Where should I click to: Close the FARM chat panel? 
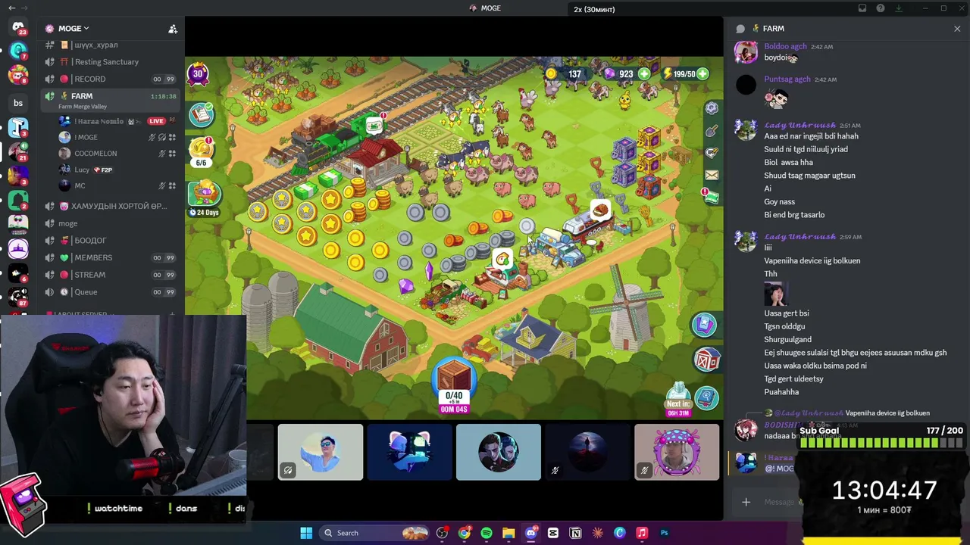(x=957, y=29)
